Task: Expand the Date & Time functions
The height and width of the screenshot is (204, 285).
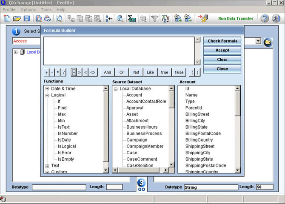Action: pyautogui.click(x=47, y=89)
